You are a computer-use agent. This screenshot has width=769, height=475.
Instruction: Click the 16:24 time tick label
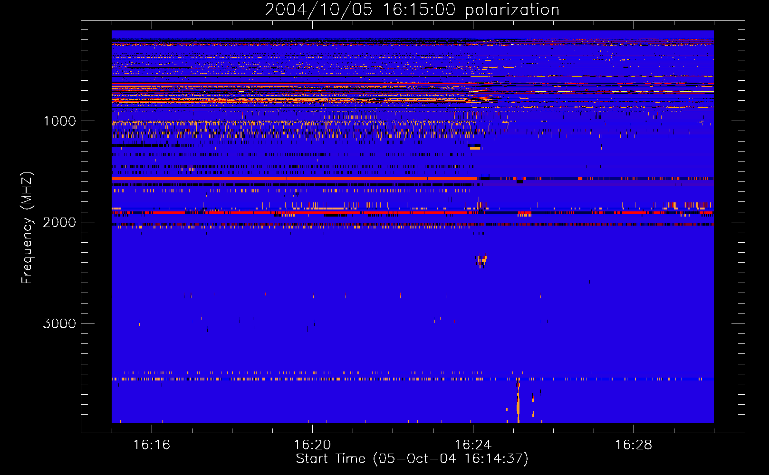473,445
